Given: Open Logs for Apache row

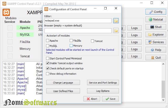Looking at the screenshot, I should click(x=134, y=28).
